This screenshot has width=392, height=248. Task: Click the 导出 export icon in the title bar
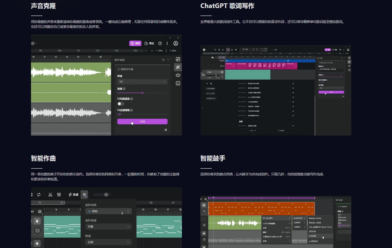[149, 43]
